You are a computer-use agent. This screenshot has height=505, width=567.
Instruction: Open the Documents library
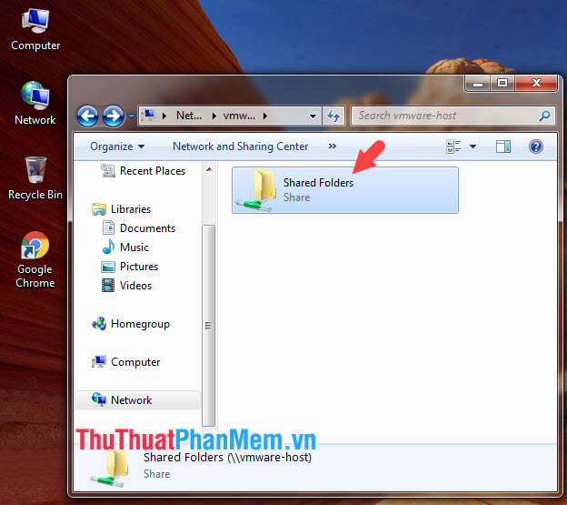[147, 228]
